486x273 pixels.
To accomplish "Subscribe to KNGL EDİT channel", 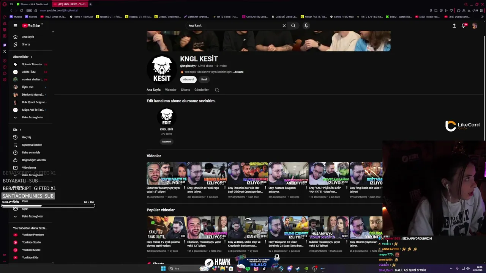I will pos(167,141).
